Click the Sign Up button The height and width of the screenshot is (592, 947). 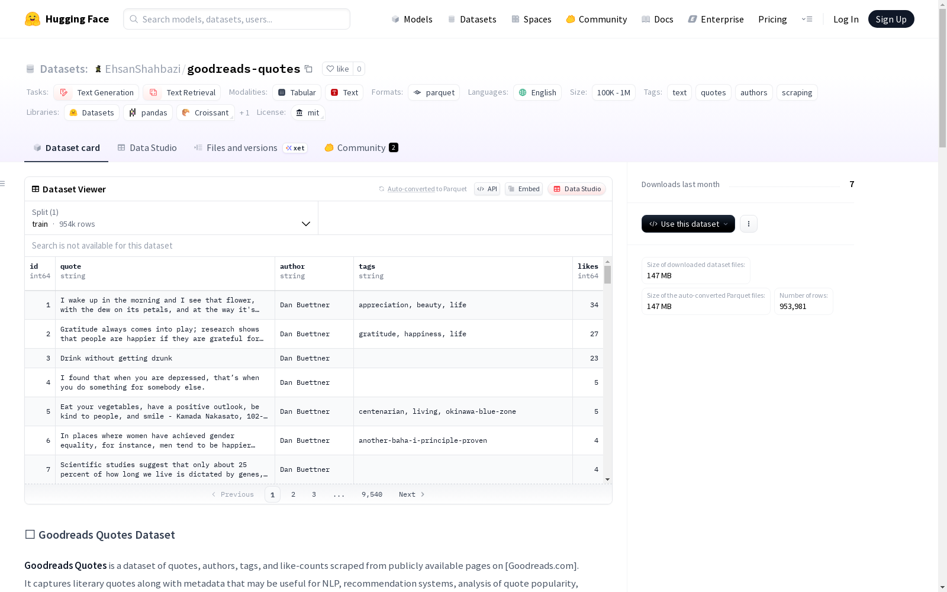tap(891, 19)
